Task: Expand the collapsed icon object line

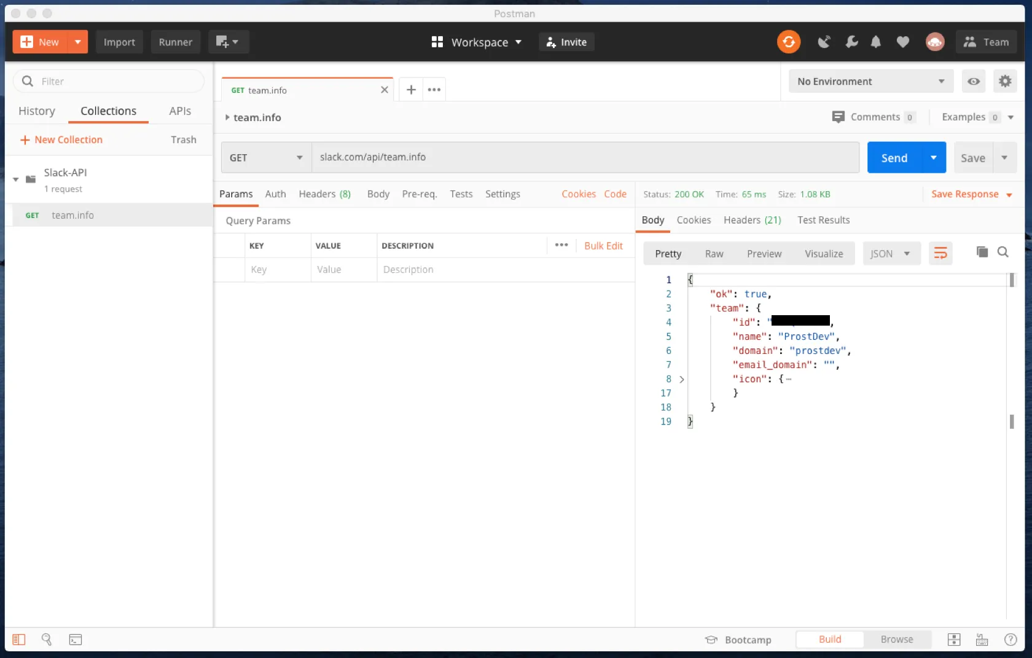Action: coord(682,379)
